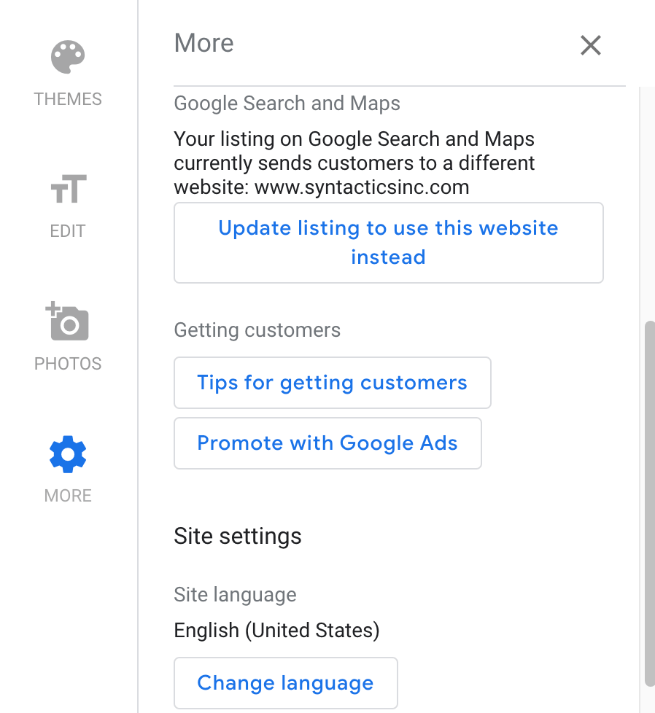Click English (United States) language text
The height and width of the screenshot is (713, 655).
coord(276,631)
